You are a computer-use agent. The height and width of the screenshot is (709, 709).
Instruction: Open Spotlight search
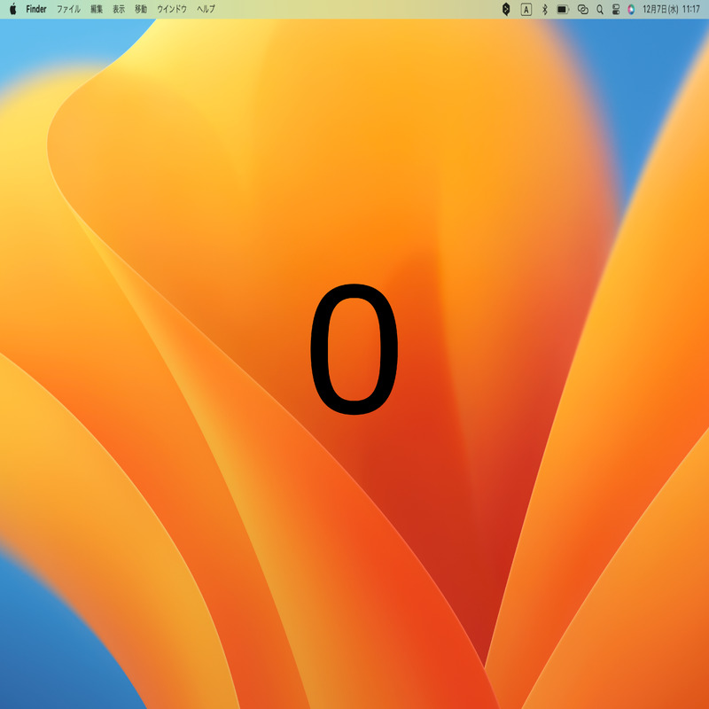point(600,10)
